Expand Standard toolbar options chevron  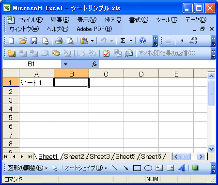point(155,41)
